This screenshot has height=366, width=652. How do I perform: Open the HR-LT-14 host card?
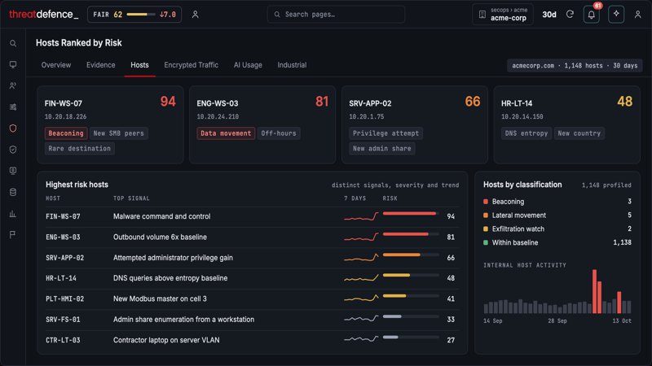(566, 125)
